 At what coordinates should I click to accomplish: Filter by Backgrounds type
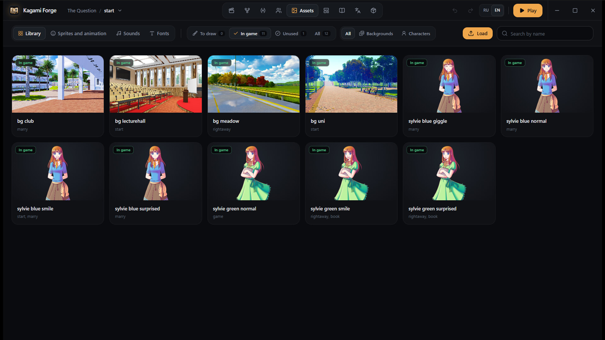coord(376,33)
